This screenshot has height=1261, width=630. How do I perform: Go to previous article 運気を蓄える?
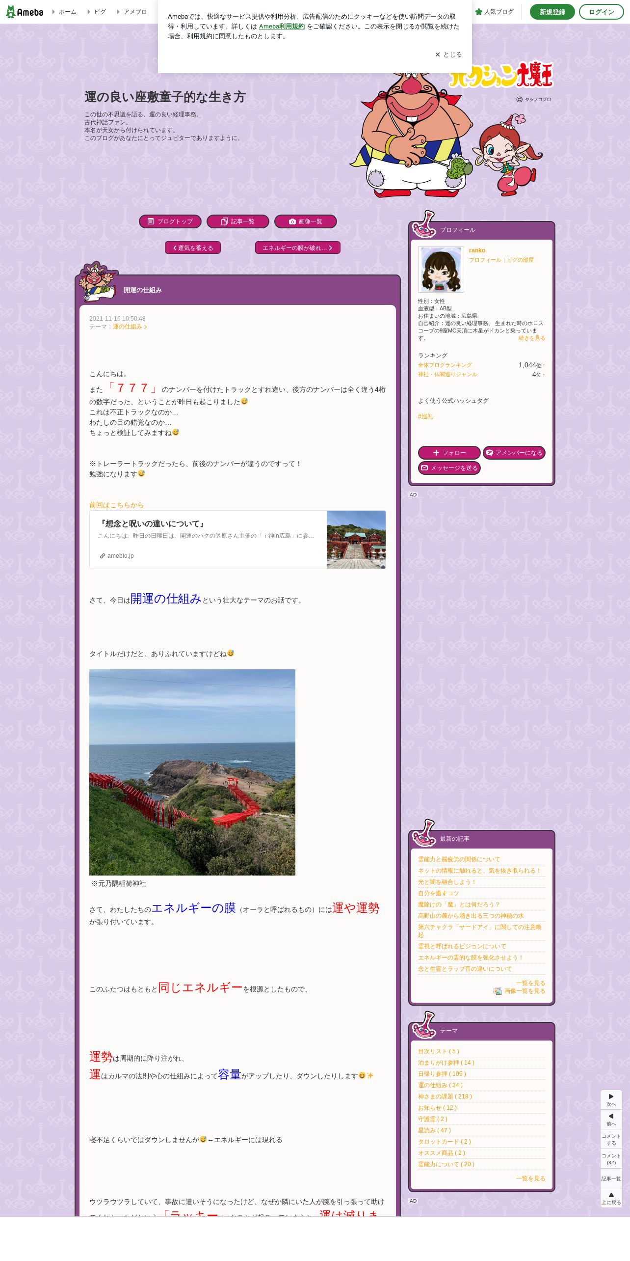click(x=193, y=248)
